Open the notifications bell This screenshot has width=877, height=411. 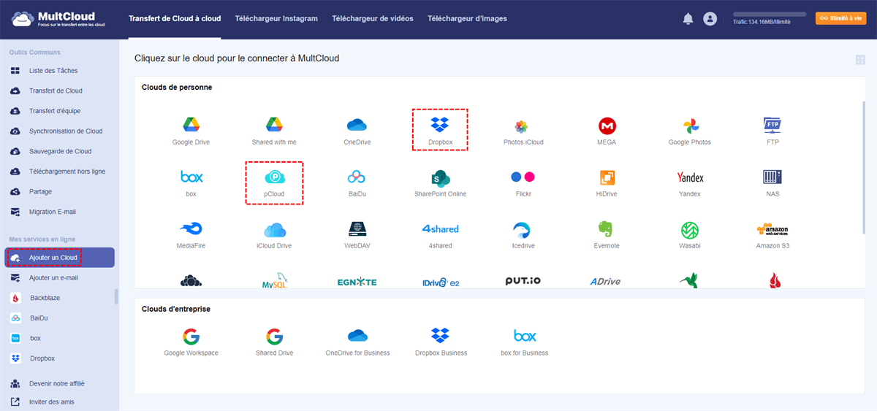pos(688,19)
